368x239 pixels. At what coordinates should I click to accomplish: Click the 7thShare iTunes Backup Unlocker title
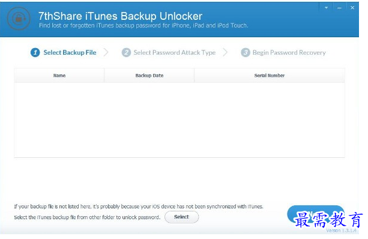point(121,16)
